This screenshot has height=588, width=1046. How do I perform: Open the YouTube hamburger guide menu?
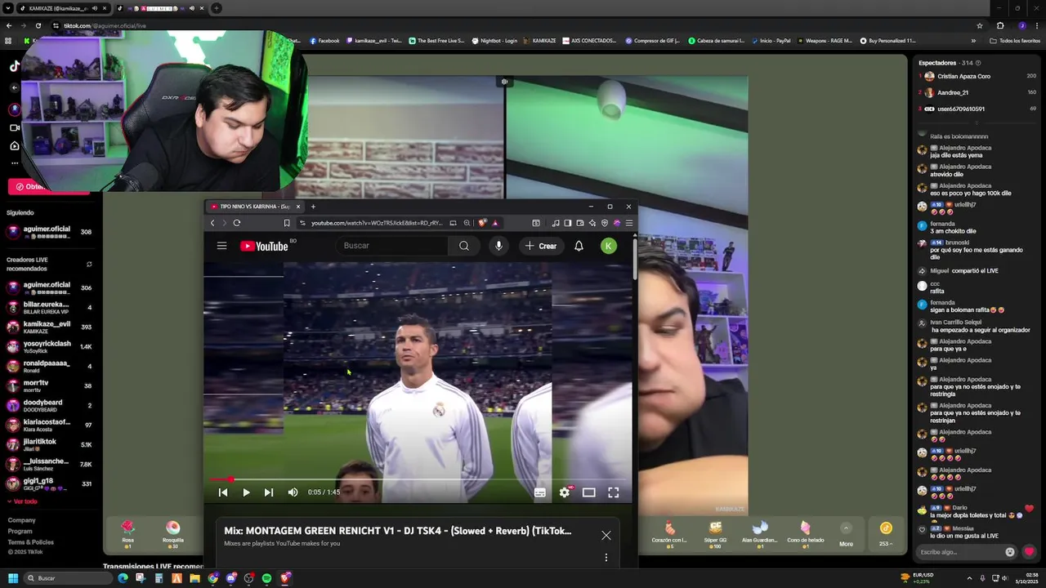[221, 246]
